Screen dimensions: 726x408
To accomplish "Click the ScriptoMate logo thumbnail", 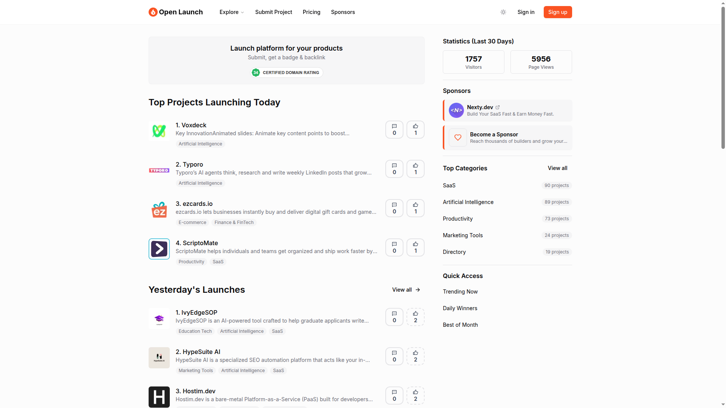I will [159, 249].
